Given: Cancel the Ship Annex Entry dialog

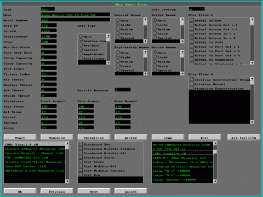Looking at the screenshot, I should pyautogui.click(x=130, y=192).
